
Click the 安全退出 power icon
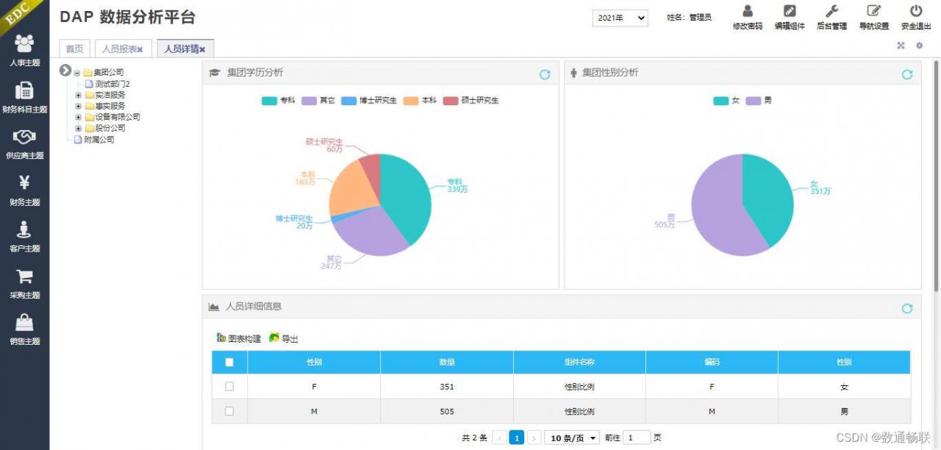(x=916, y=11)
